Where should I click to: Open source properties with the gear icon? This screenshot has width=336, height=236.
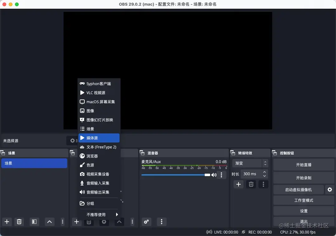click(x=104, y=222)
